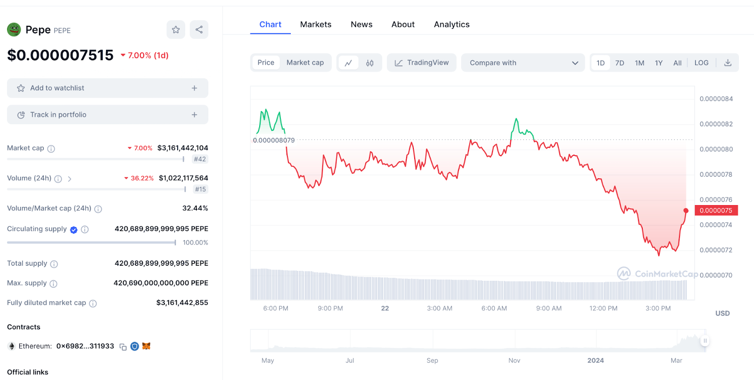Click plus icon on Track in portfolio

click(x=194, y=115)
